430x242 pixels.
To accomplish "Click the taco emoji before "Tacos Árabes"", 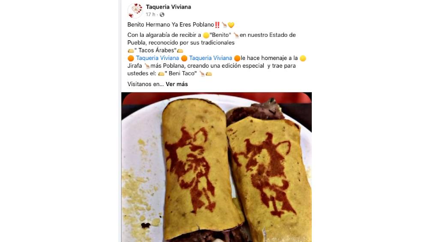I will (x=131, y=51).
